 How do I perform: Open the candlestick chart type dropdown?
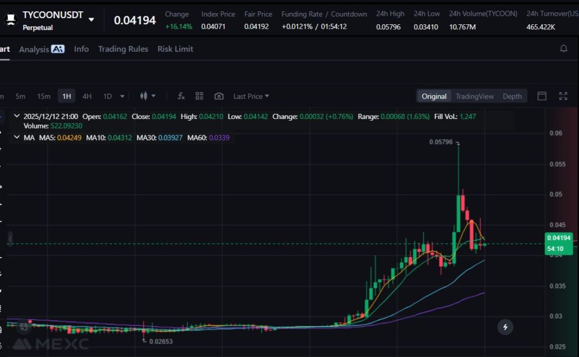[148, 96]
